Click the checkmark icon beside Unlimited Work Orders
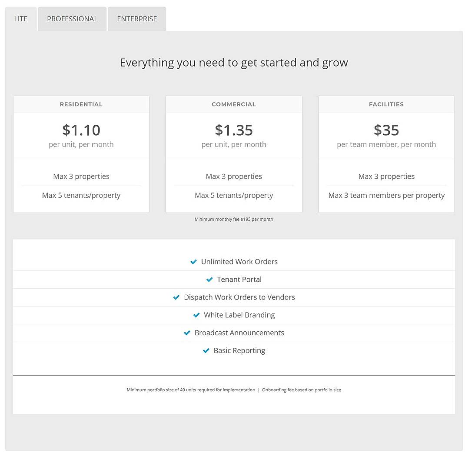465x453 pixels. pos(194,262)
